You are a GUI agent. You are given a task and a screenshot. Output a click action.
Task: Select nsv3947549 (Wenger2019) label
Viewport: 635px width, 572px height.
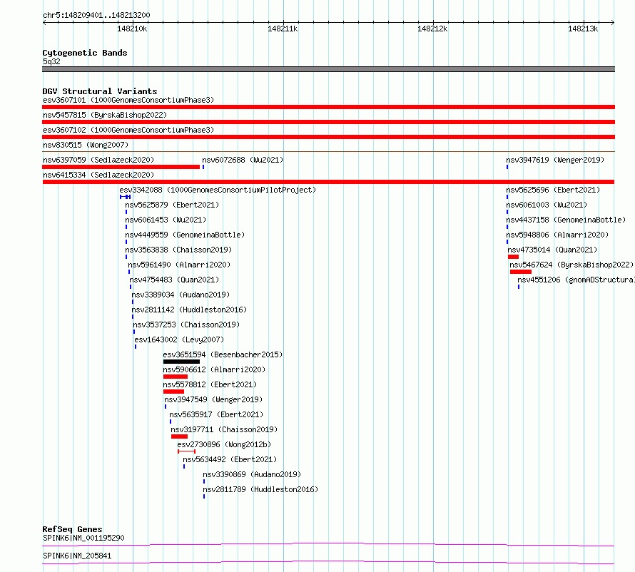(x=213, y=399)
